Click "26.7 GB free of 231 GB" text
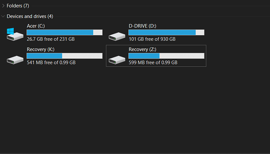 point(51,39)
